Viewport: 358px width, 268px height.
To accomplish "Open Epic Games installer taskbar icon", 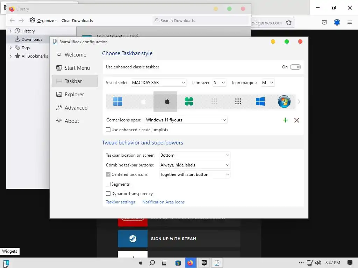I will [x=204, y=263].
